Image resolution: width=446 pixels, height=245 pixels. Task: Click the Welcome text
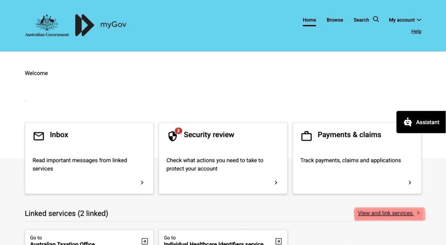[36, 73]
